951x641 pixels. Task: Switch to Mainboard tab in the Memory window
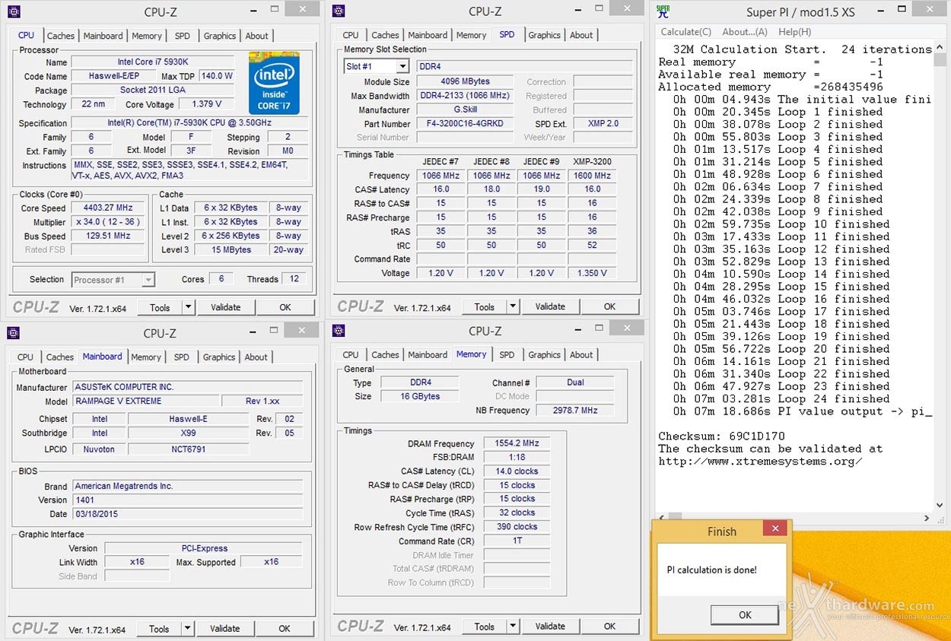[428, 354]
